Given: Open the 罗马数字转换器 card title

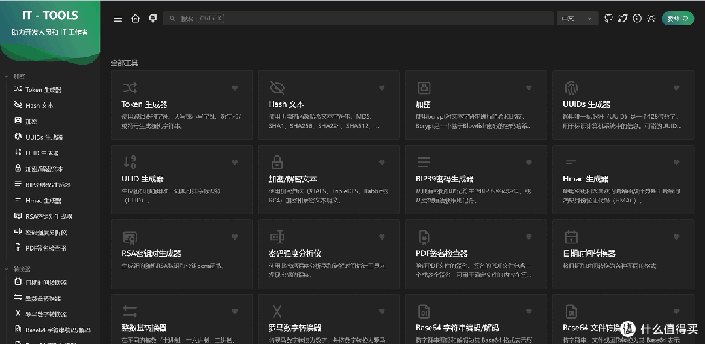Looking at the screenshot, I should pyautogui.click(x=295, y=328).
